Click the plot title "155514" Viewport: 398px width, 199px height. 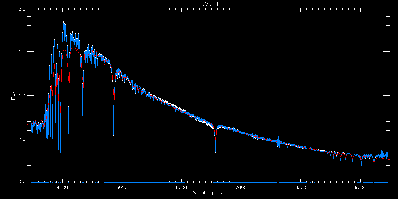click(x=208, y=4)
